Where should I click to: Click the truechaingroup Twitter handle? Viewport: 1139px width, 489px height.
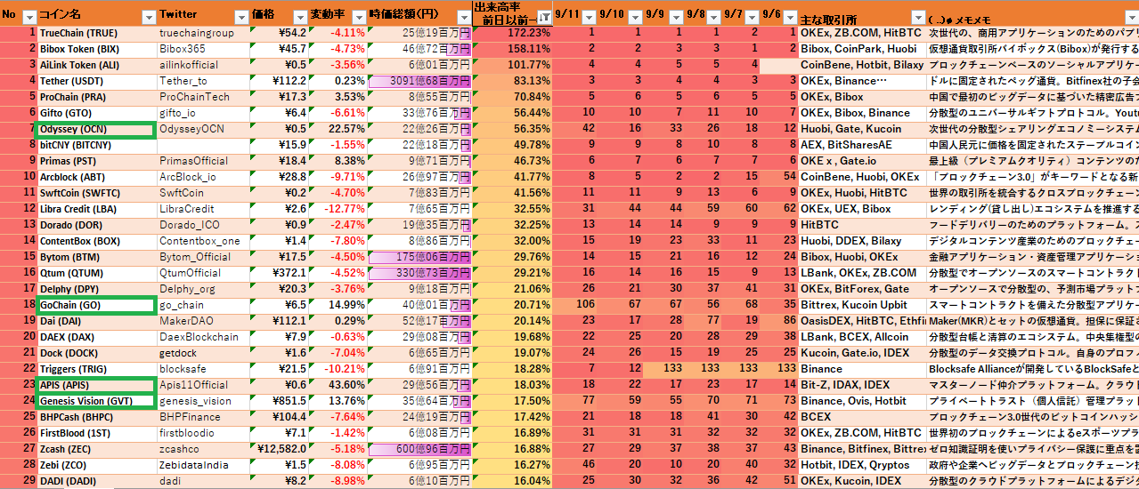[197, 33]
